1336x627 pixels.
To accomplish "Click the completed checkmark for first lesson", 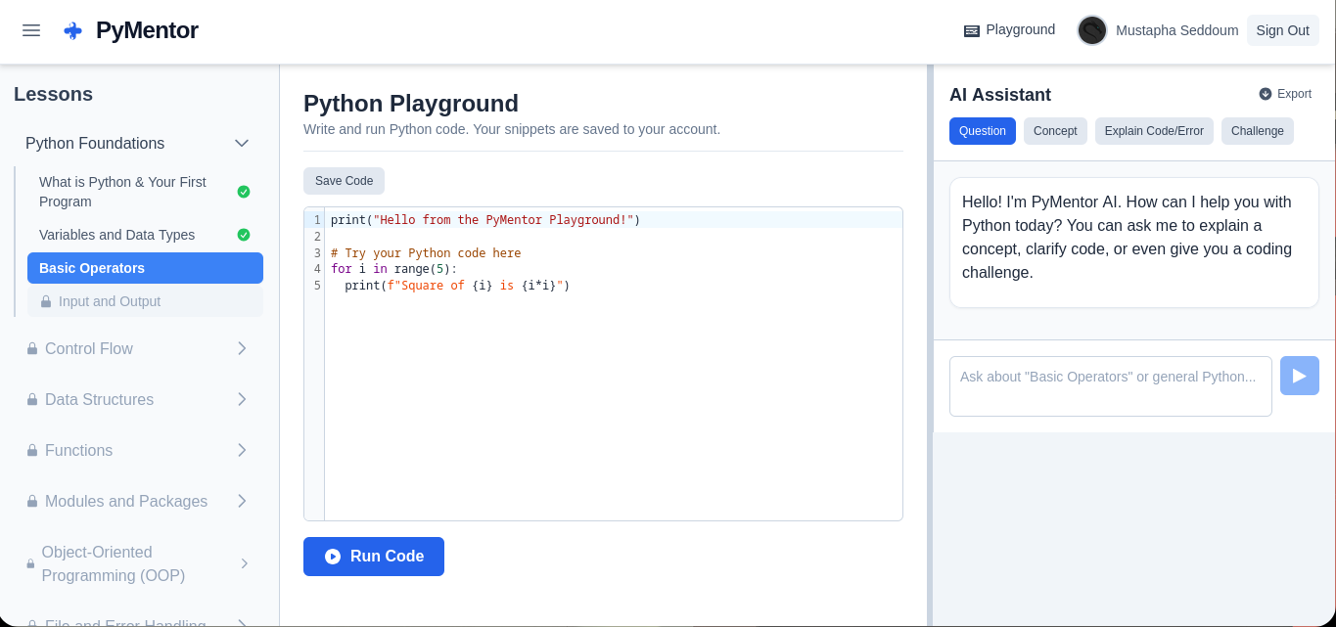I will coord(244,192).
